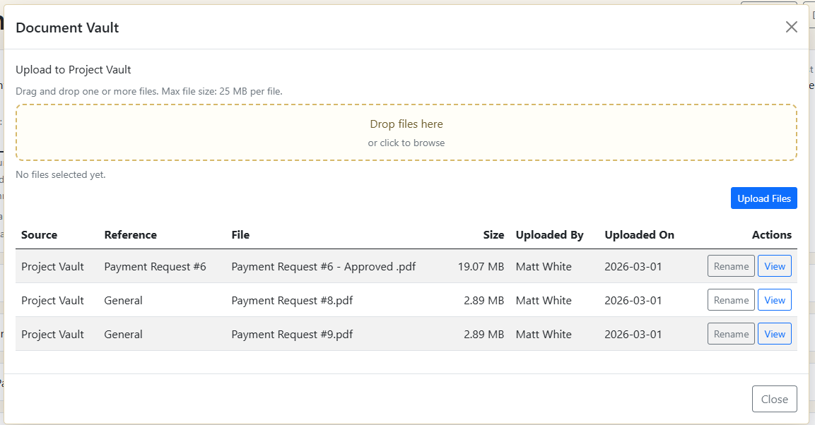Click the Drop files here upload zone

[x=406, y=133]
